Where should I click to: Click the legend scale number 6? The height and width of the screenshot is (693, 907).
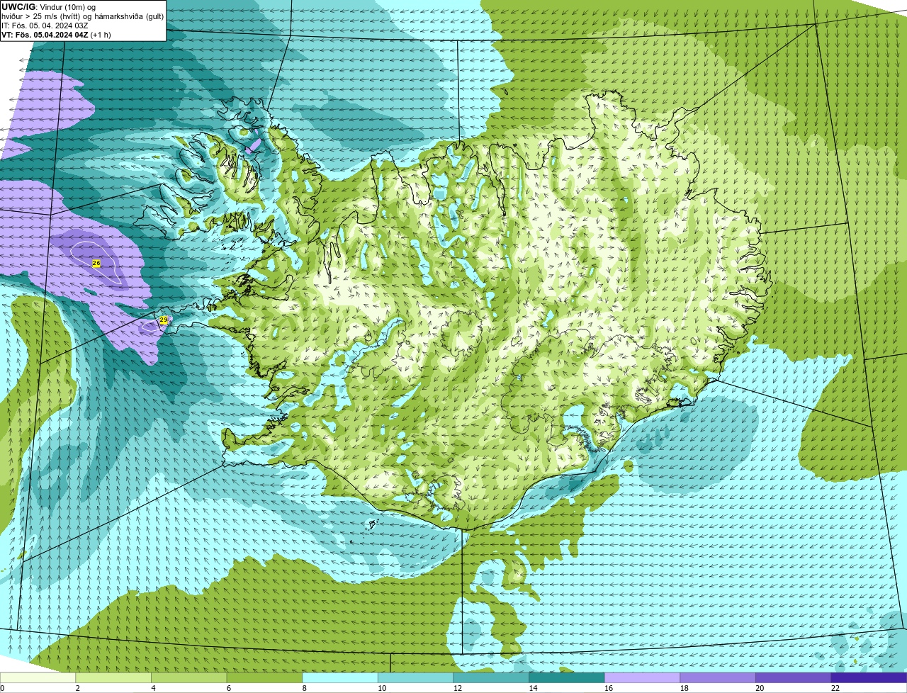(228, 688)
